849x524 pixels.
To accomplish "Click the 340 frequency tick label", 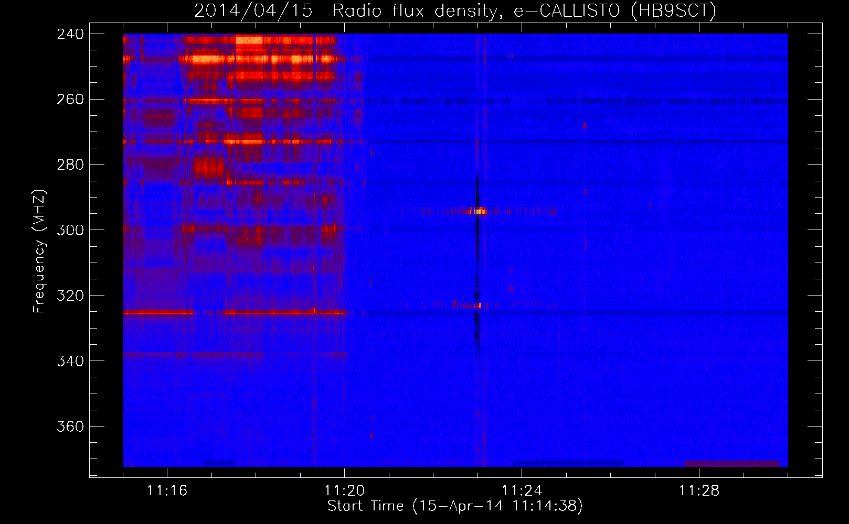I will [70, 362].
